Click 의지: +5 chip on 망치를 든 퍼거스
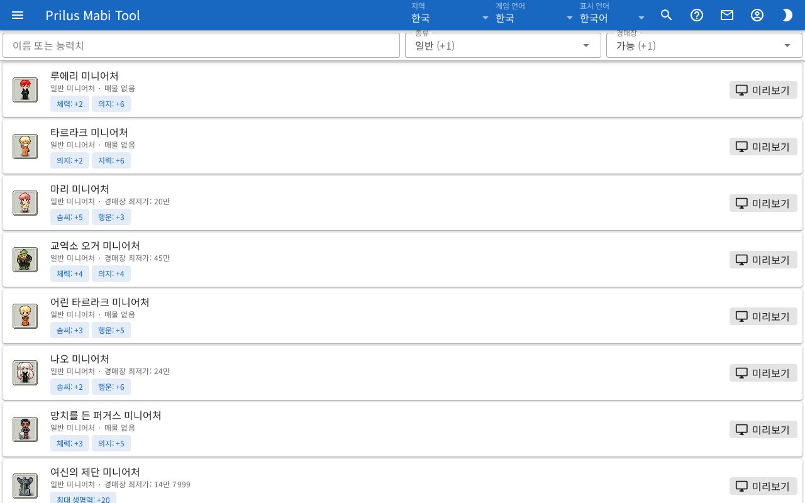 [x=111, y=443]
